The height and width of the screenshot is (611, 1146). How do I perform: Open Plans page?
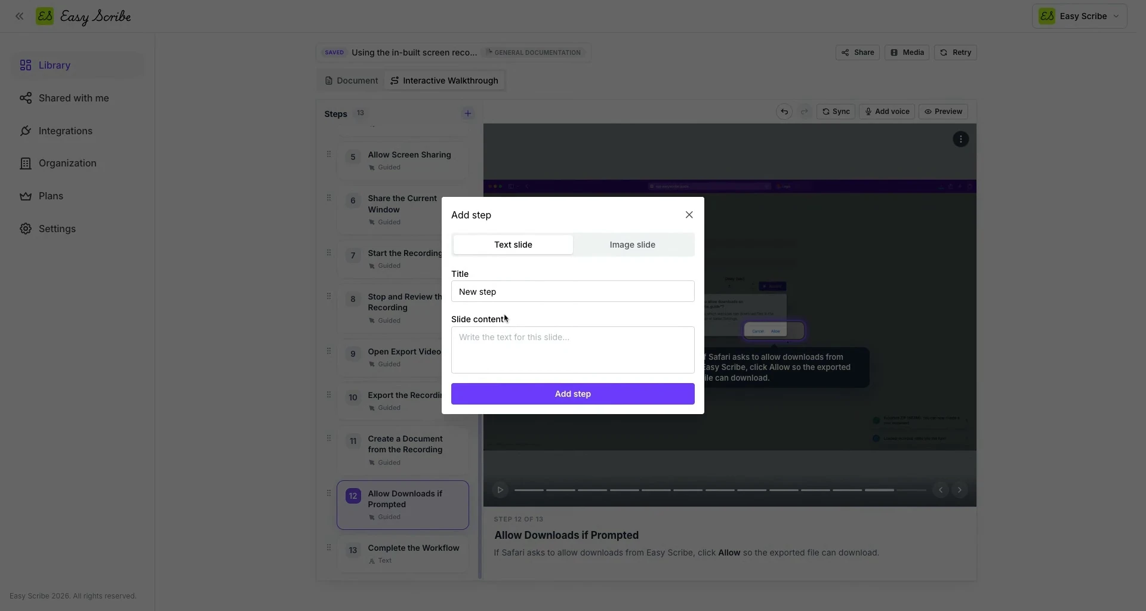(78, 196)
